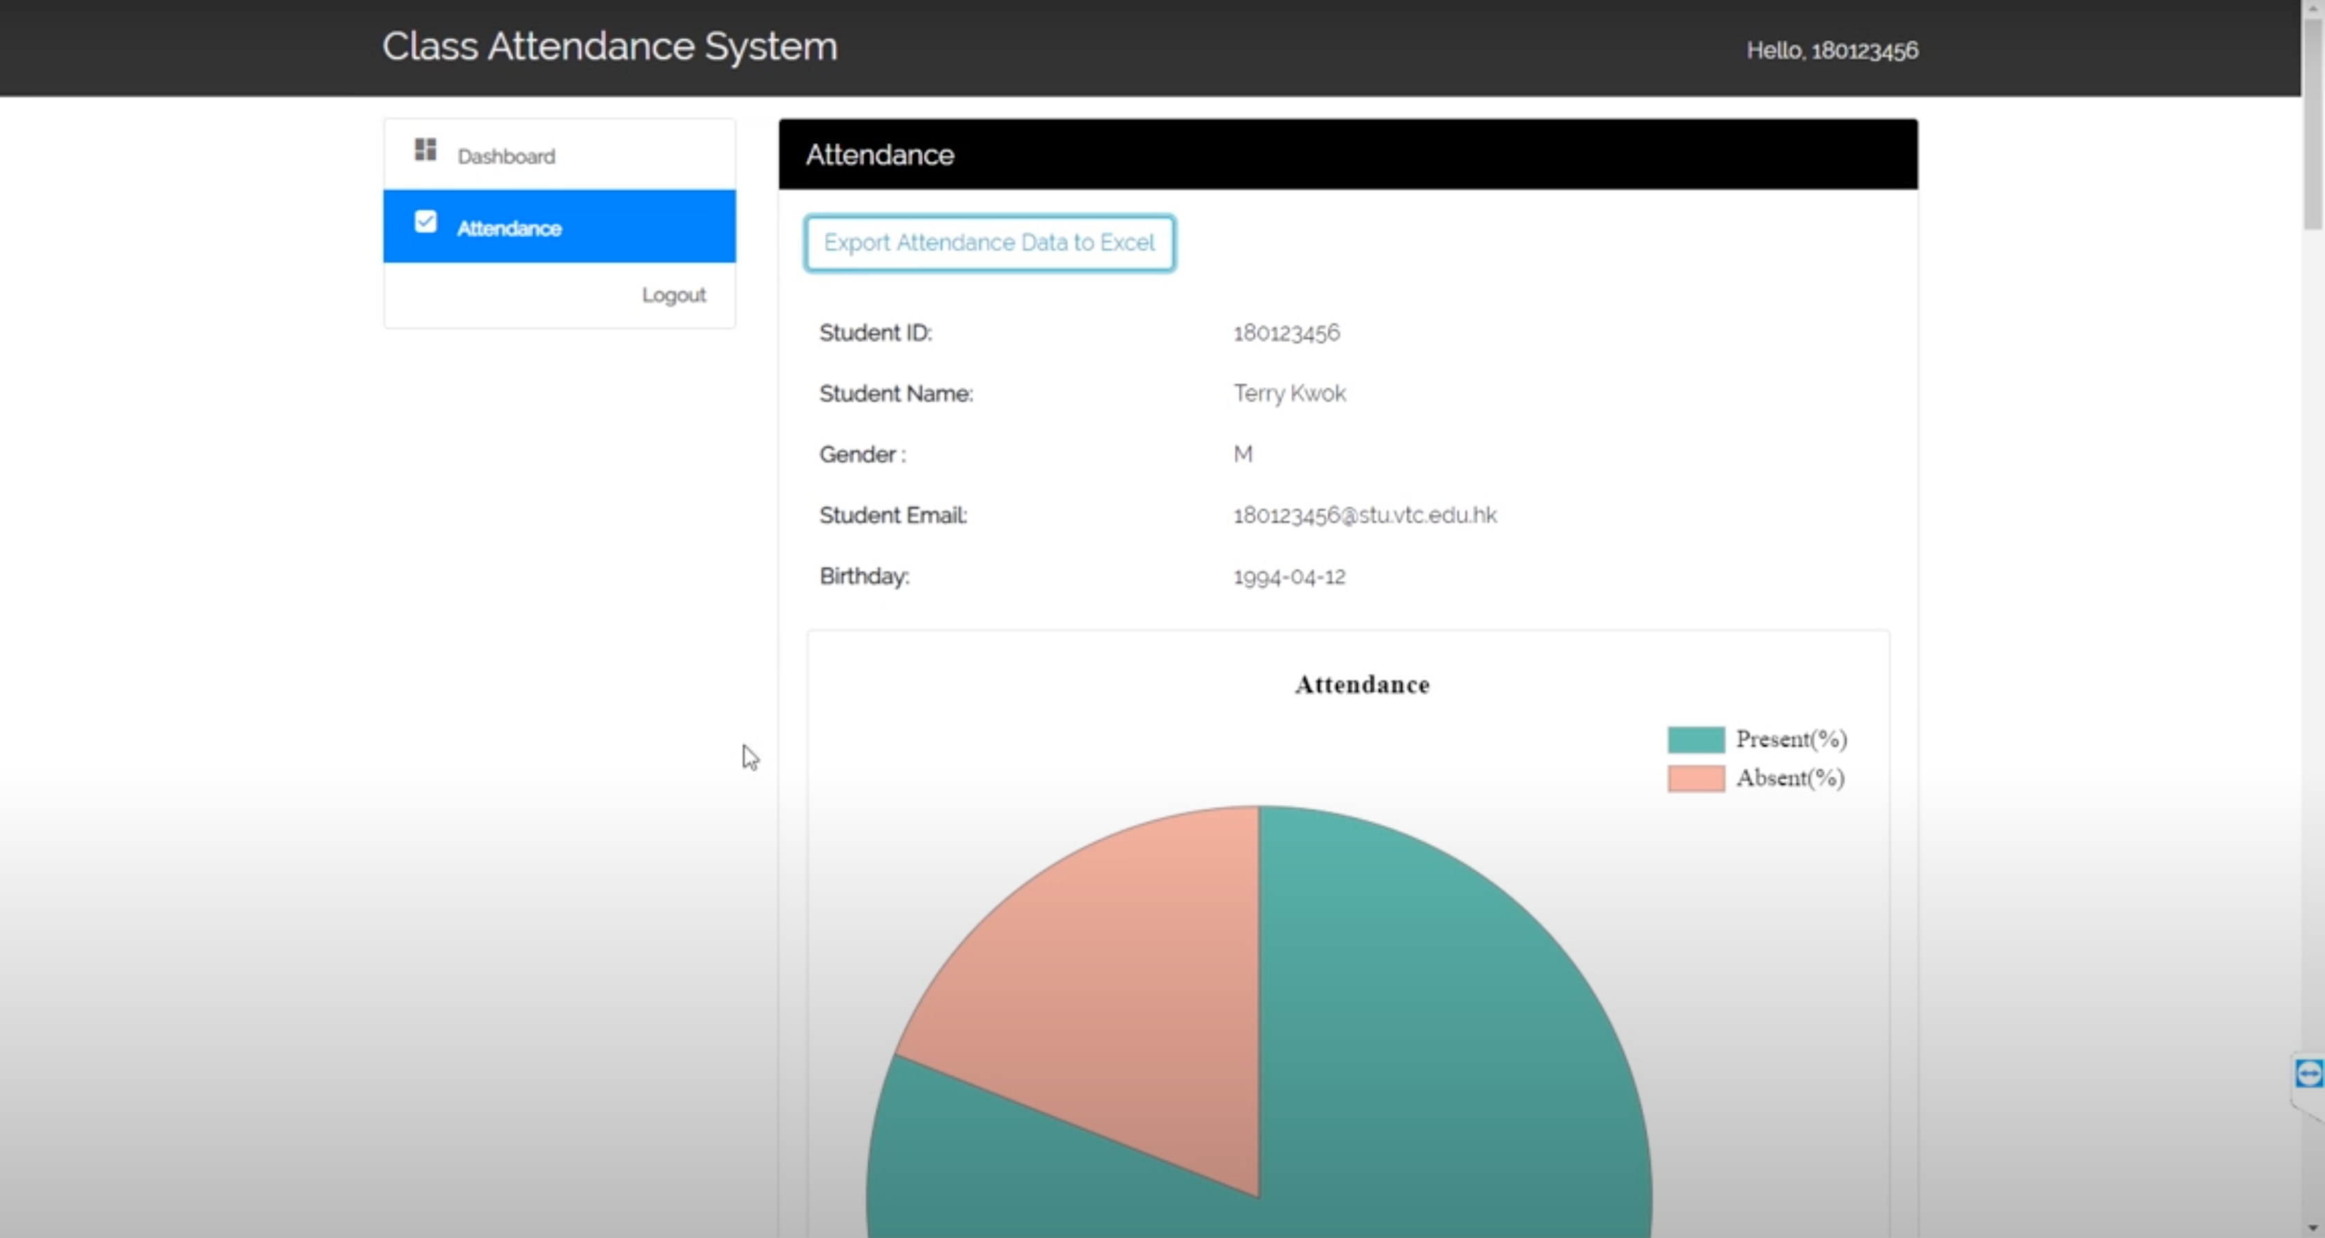Click the Attendance checkmark icon in sidebar
The height and width of the screenshot is (1238, 2325).
click(x=425, y=222)
